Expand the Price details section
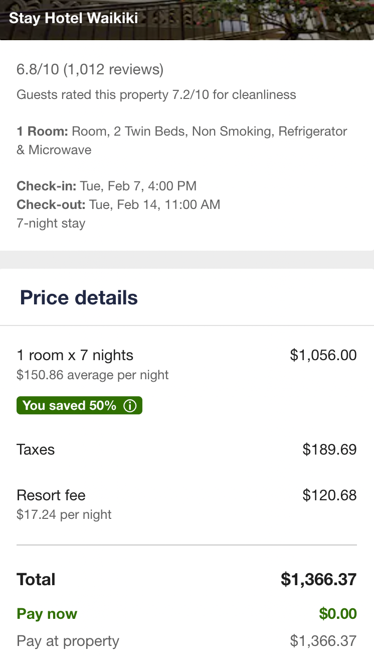Screen dimensions: 374x658 pyautogui.click(x=79, y=297)
